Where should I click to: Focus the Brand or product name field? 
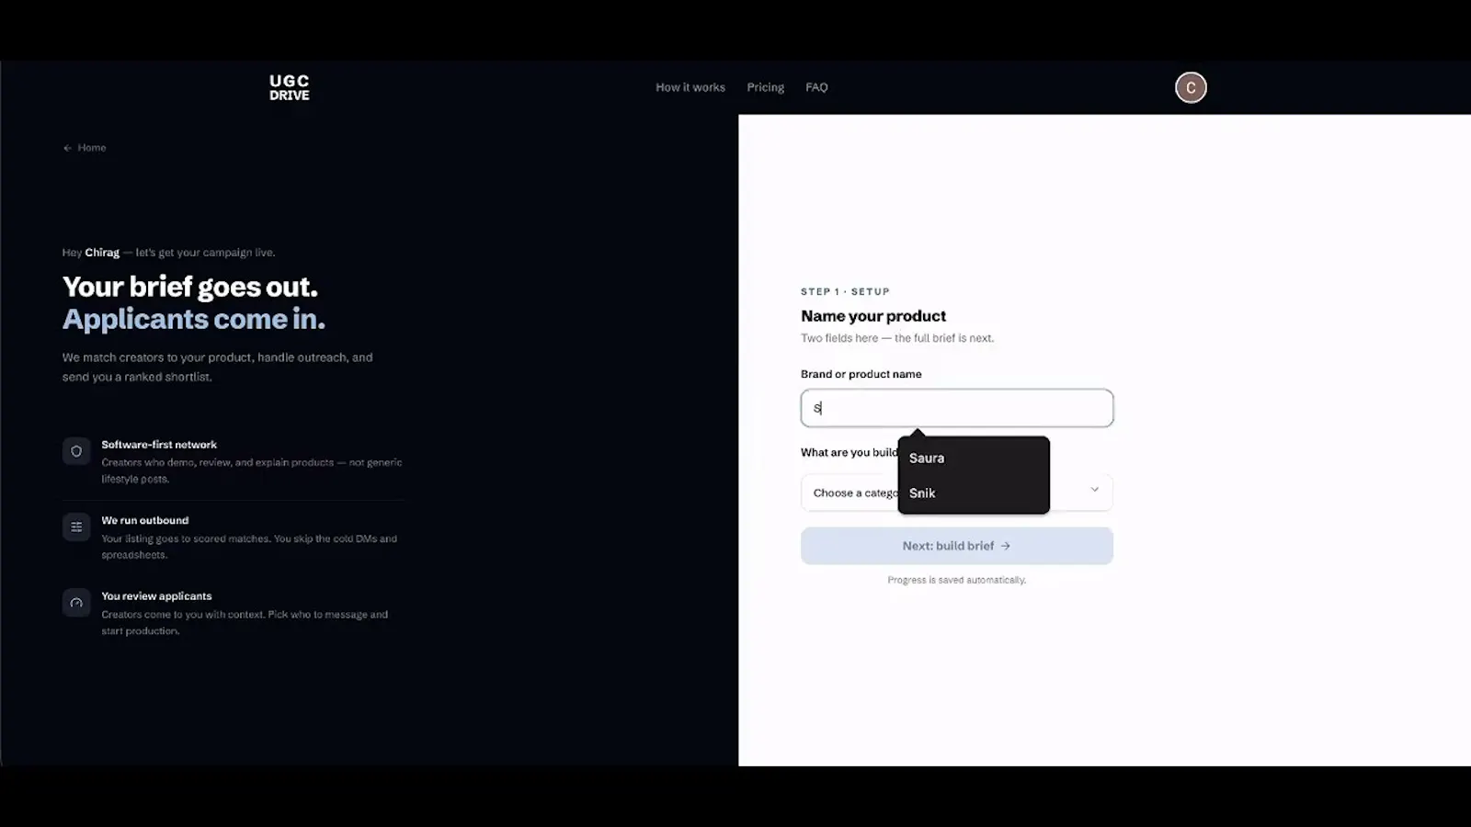pos(957,408)
